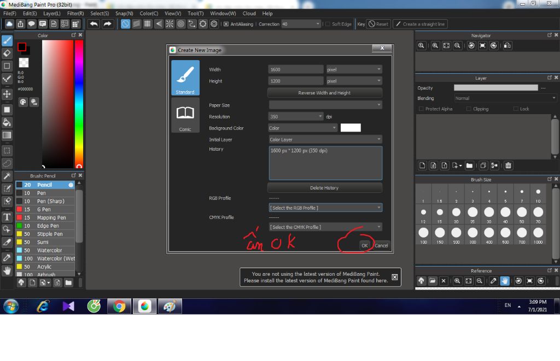Click the Undo arrow
The width and height of the screenshot is (560, 361).
(x=94, y=24)
